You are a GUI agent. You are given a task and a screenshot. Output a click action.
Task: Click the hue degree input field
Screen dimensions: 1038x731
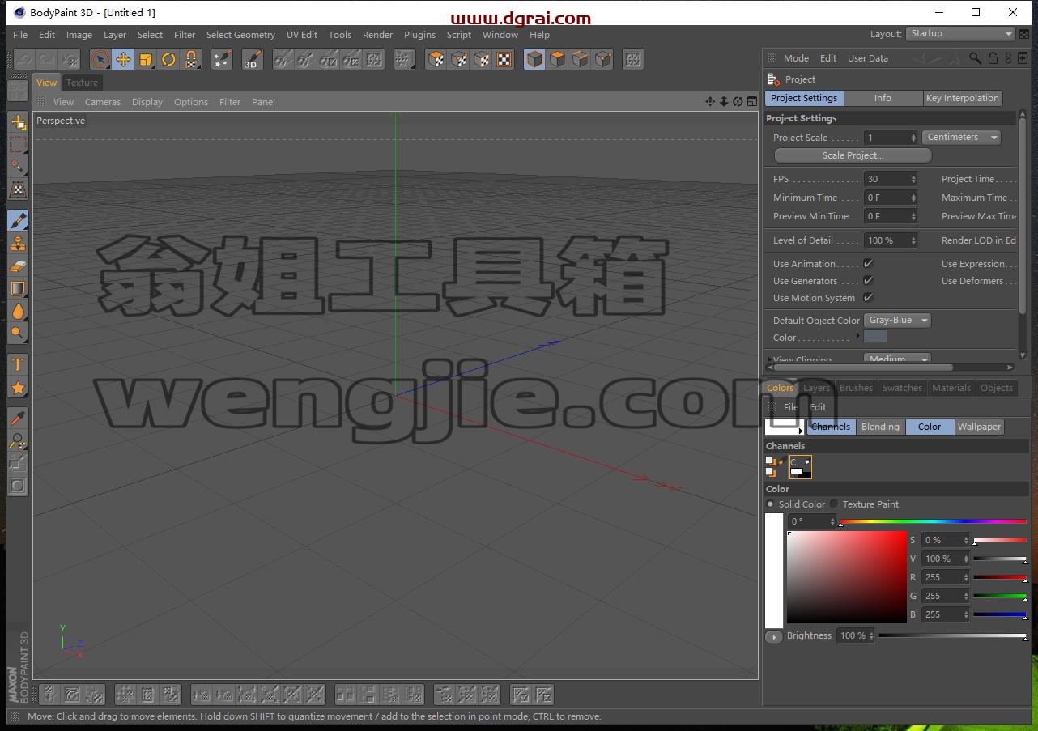point(810,521)
